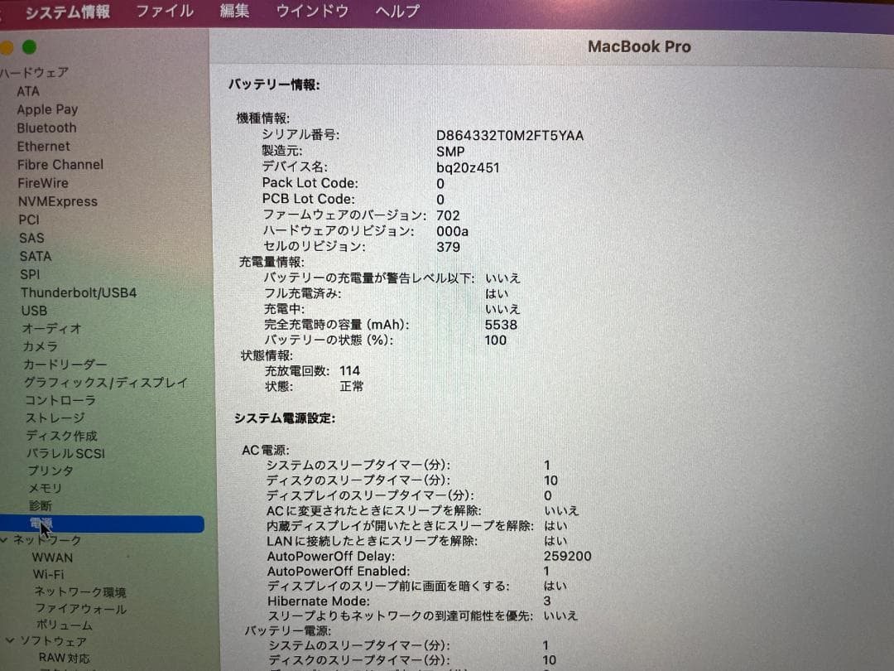Open the Thunderbolt/USB4 report

pyautogui.click(x=79, y=292)
